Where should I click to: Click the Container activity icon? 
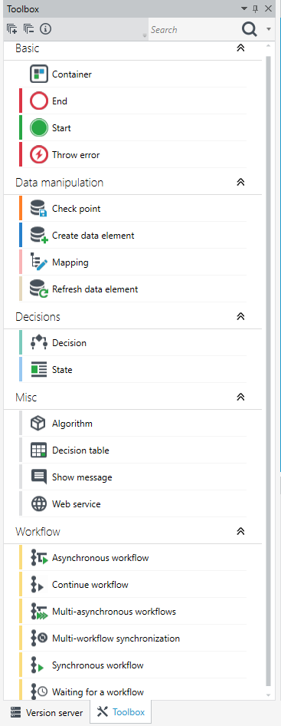click(x=39, y=74)
